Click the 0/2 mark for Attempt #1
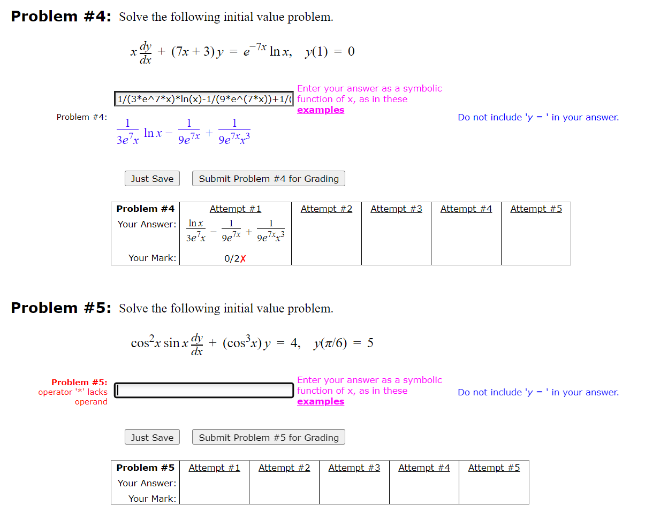The image size is (645, 512). click(x=236, y=258)
